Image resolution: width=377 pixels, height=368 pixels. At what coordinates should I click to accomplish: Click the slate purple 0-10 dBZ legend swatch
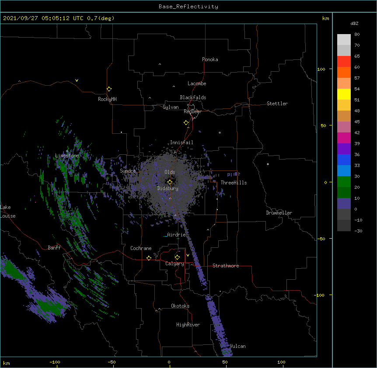[344, 204]
